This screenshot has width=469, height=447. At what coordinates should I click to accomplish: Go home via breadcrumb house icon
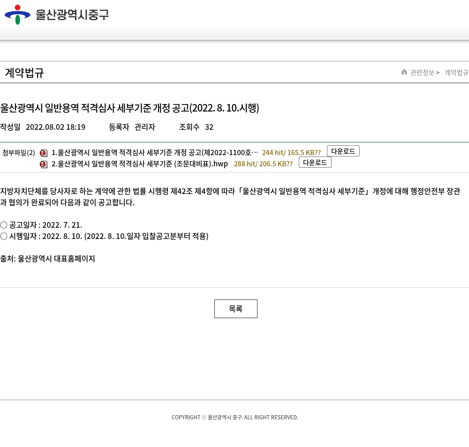[x=404, y=72]
